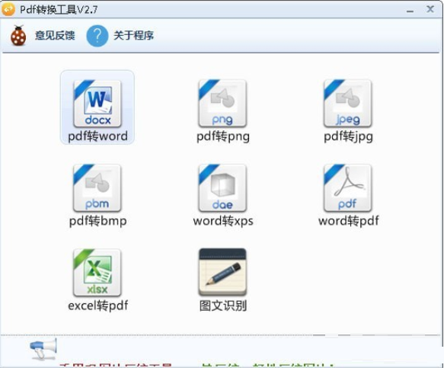This screenshot has width=444, height=368.
Task: Select the word转pdf Acrobat icon
Action: click(348, 188)
